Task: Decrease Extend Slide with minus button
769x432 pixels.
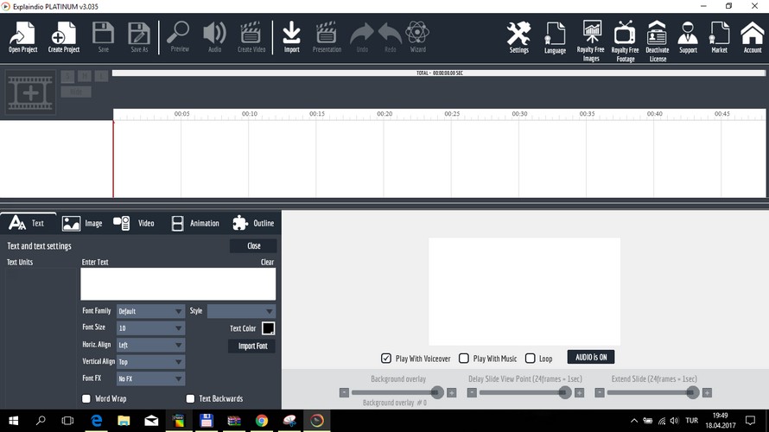Action: [600, 393]
